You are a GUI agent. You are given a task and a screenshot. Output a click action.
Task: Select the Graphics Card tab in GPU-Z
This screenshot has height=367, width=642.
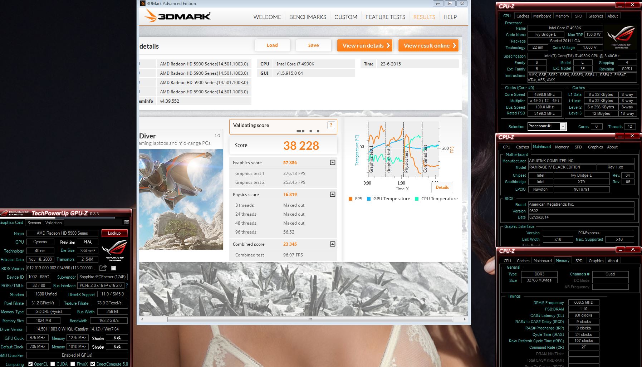11,222
